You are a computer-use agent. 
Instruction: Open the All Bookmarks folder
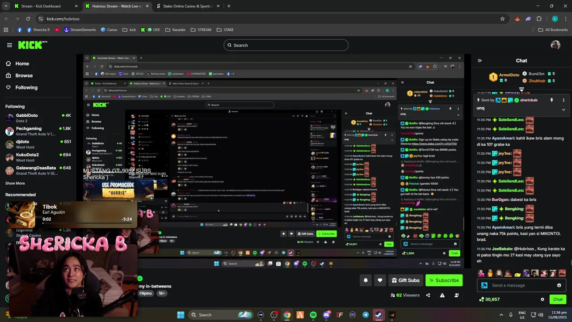(x=553, y=30)
